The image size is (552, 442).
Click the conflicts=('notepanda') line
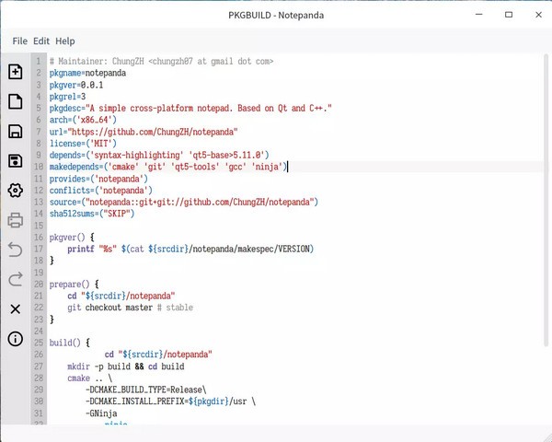100,191
